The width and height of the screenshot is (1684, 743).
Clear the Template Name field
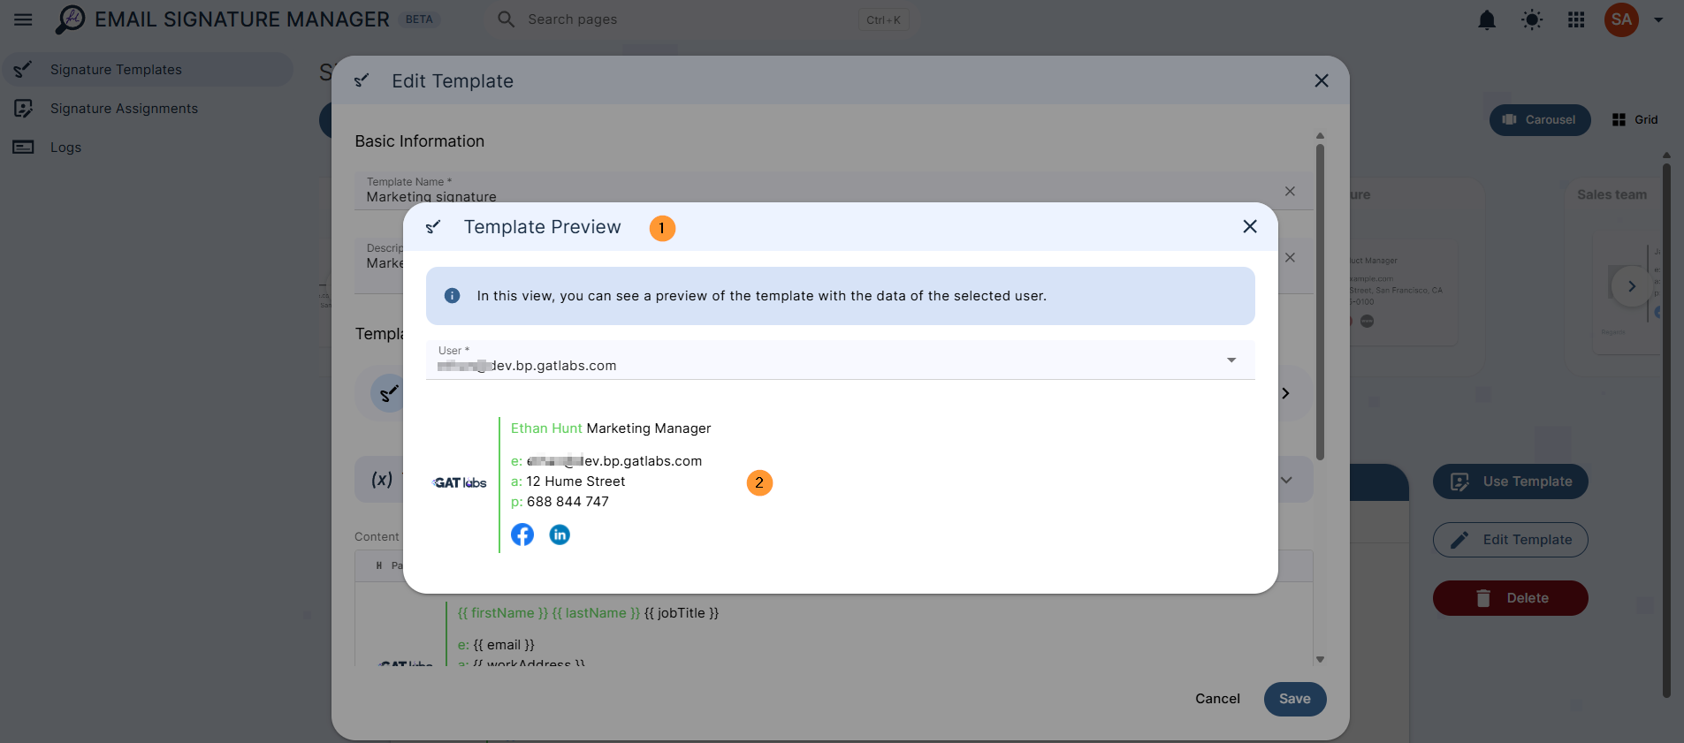(x=1290, y=191)
